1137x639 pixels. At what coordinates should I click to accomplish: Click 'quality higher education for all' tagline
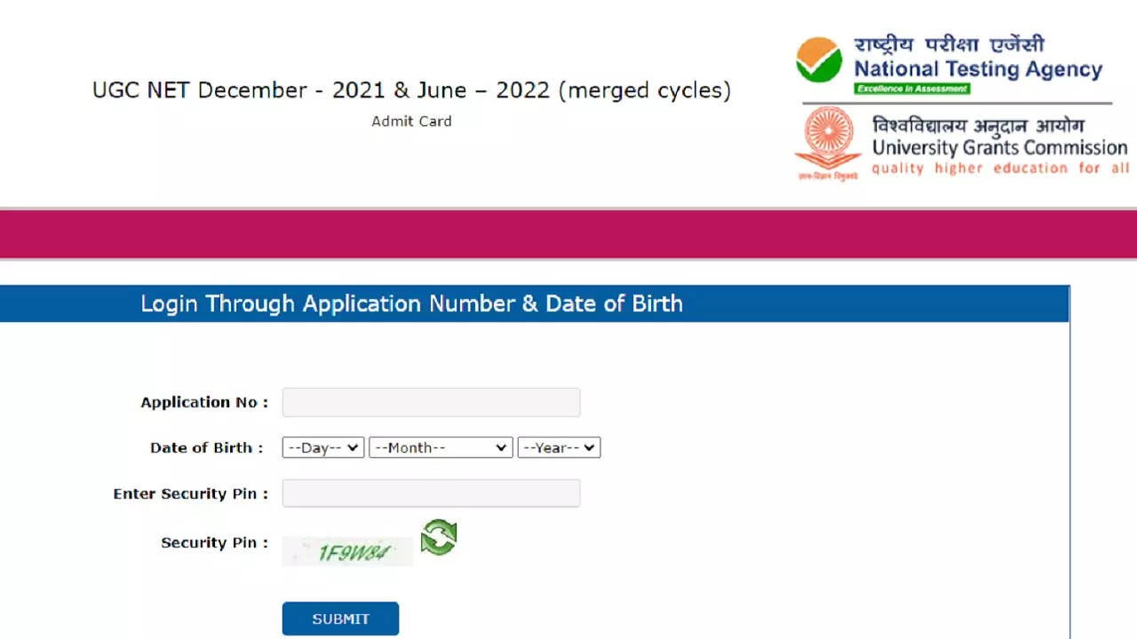tap(999, 169)
